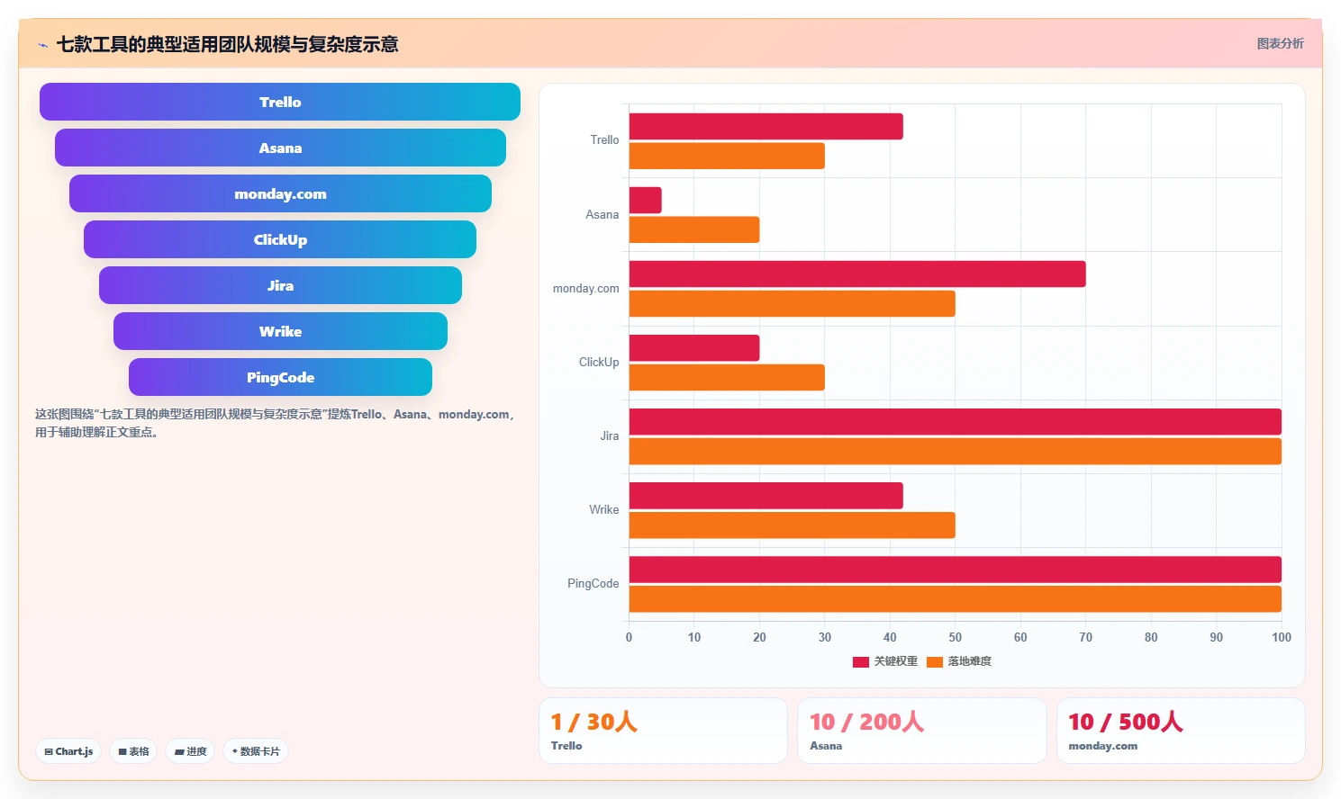This screenshot has width=1341, height=799.
Task: Click the 'ClickUp' y-axis label
Action: click(599, 363)
